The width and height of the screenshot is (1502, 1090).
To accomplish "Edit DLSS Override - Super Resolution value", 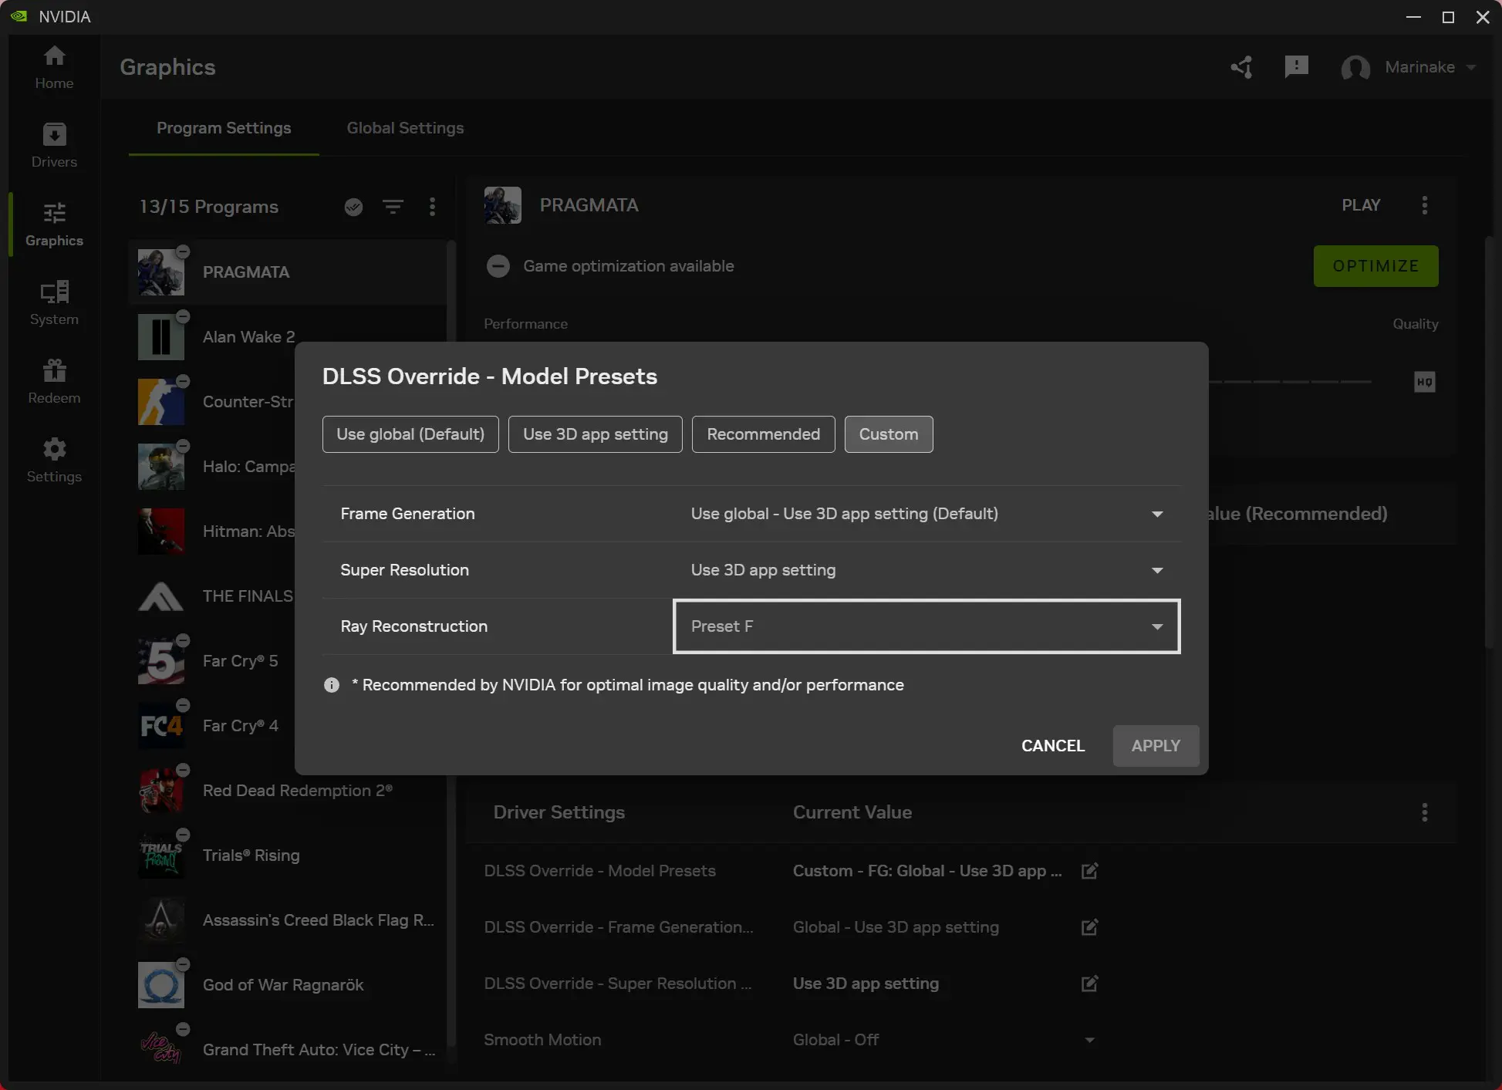I will pos(1089,984).
